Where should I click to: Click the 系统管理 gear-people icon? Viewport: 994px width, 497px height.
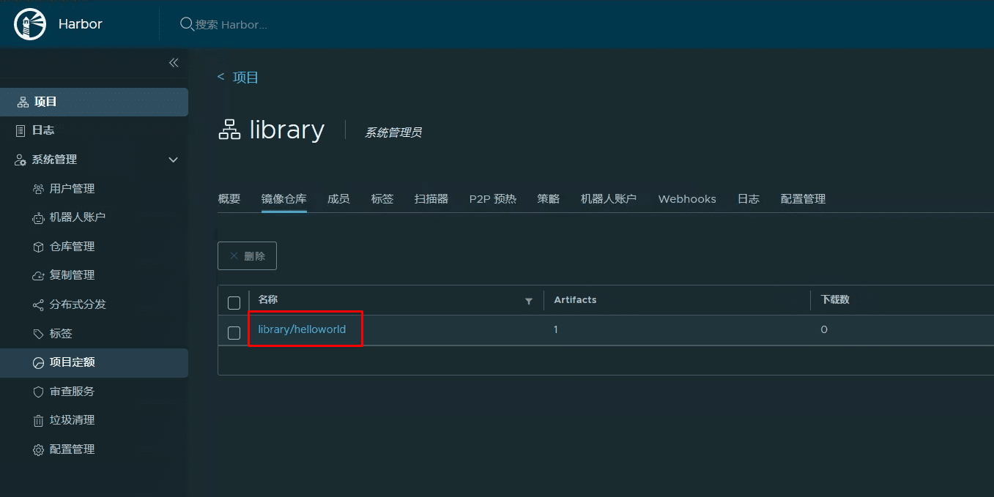[21, 160]
